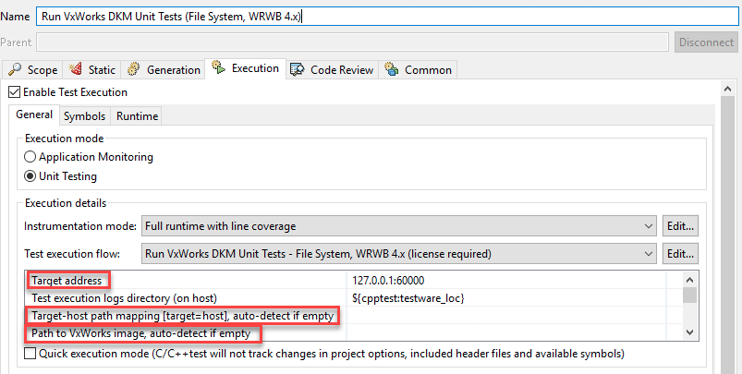Select the Runtime sub-tab
The height and width of the screenshot is (374, 742).
point(137,116)
